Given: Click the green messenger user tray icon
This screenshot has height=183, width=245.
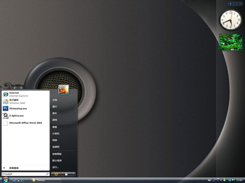Looking at the screenshot, I should [x=225, y=180].
